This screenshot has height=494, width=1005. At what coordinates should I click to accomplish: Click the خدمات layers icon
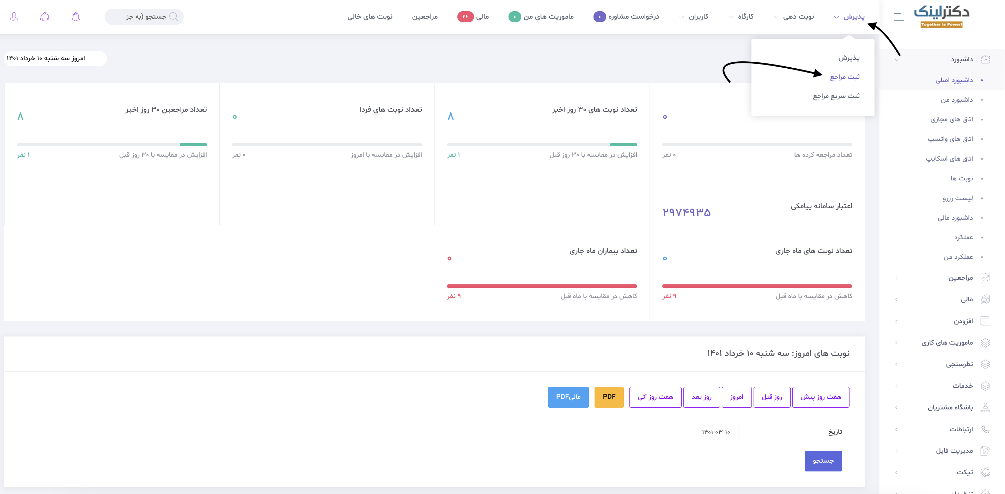coord(985,386)
